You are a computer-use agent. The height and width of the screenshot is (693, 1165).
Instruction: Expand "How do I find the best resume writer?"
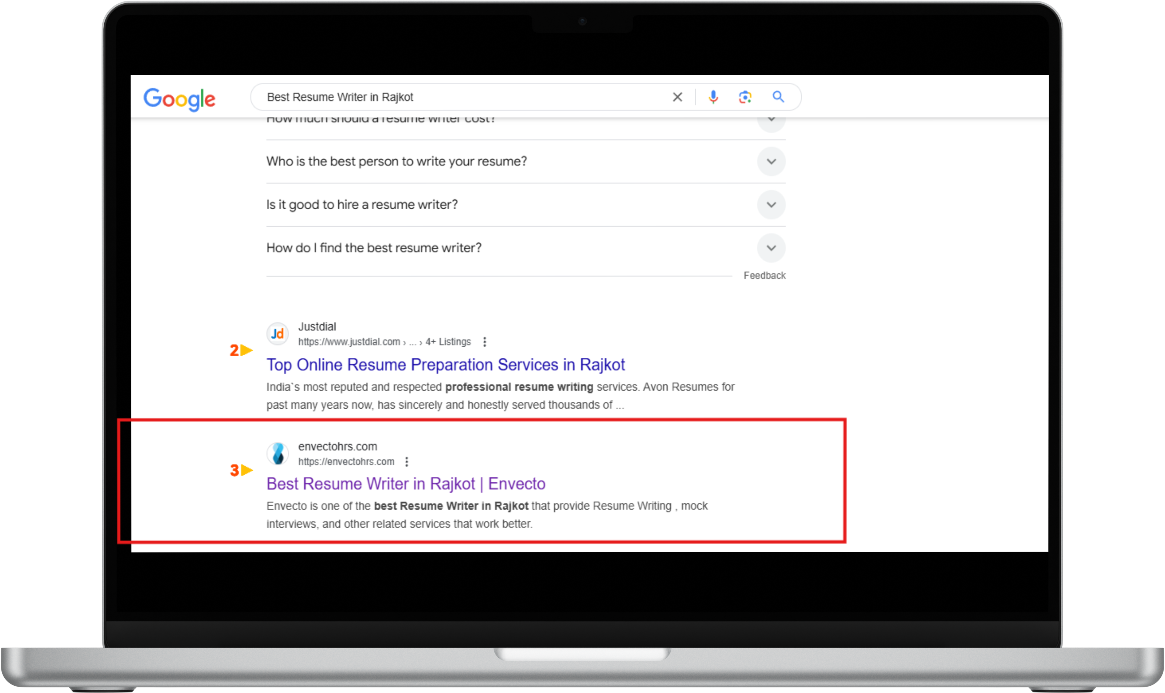click(x=771, y=248)
